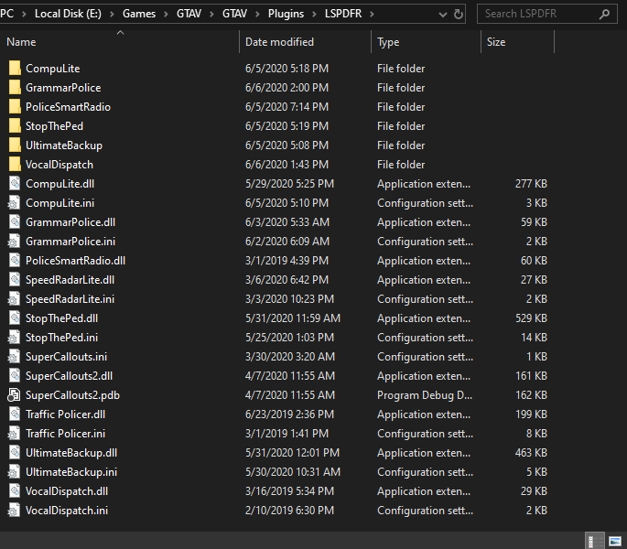Switch to large thumbnails view layout

(x=614, y=541)
